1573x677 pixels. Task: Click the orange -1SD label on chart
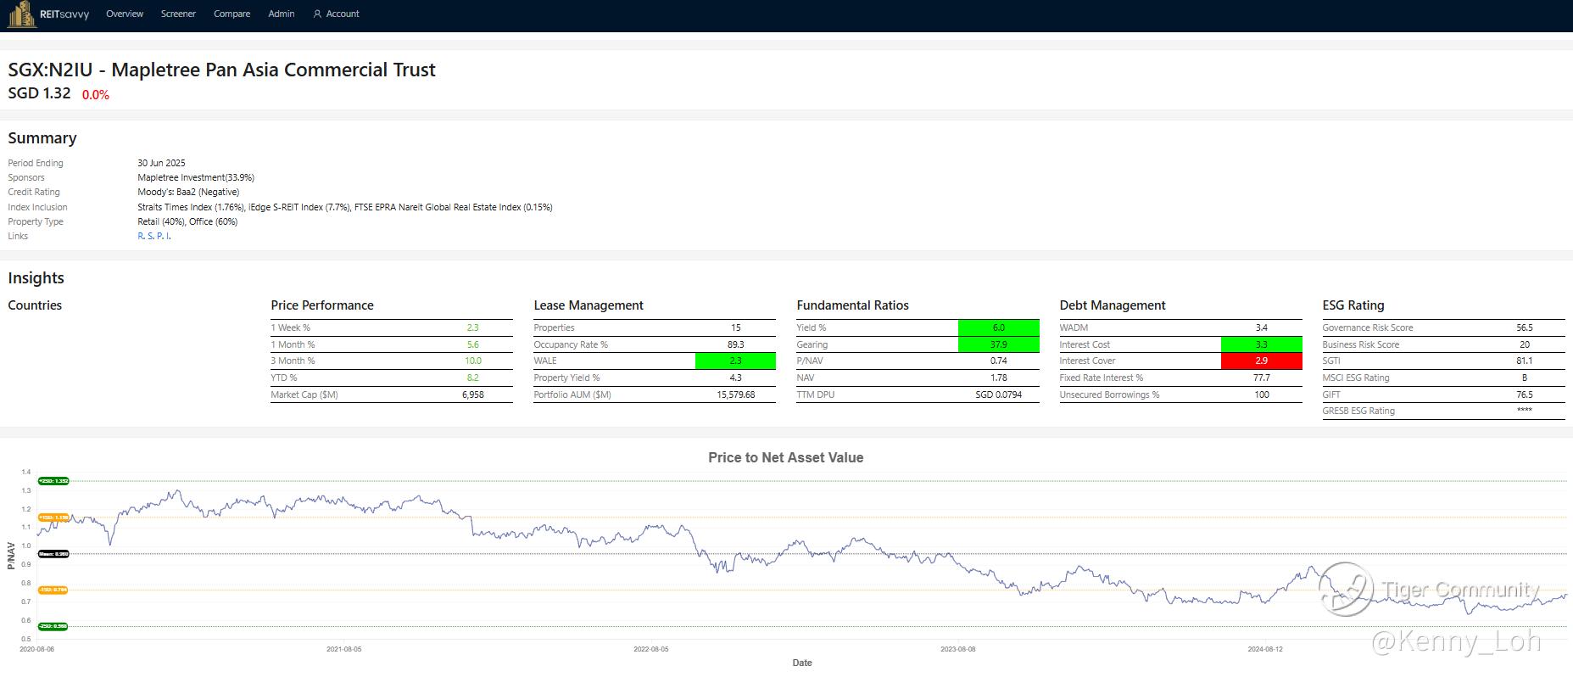tap(53, 590)
